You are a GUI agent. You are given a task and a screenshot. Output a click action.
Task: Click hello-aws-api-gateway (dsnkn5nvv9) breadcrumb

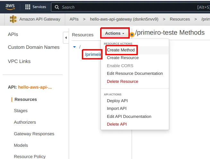click(124, 19)
